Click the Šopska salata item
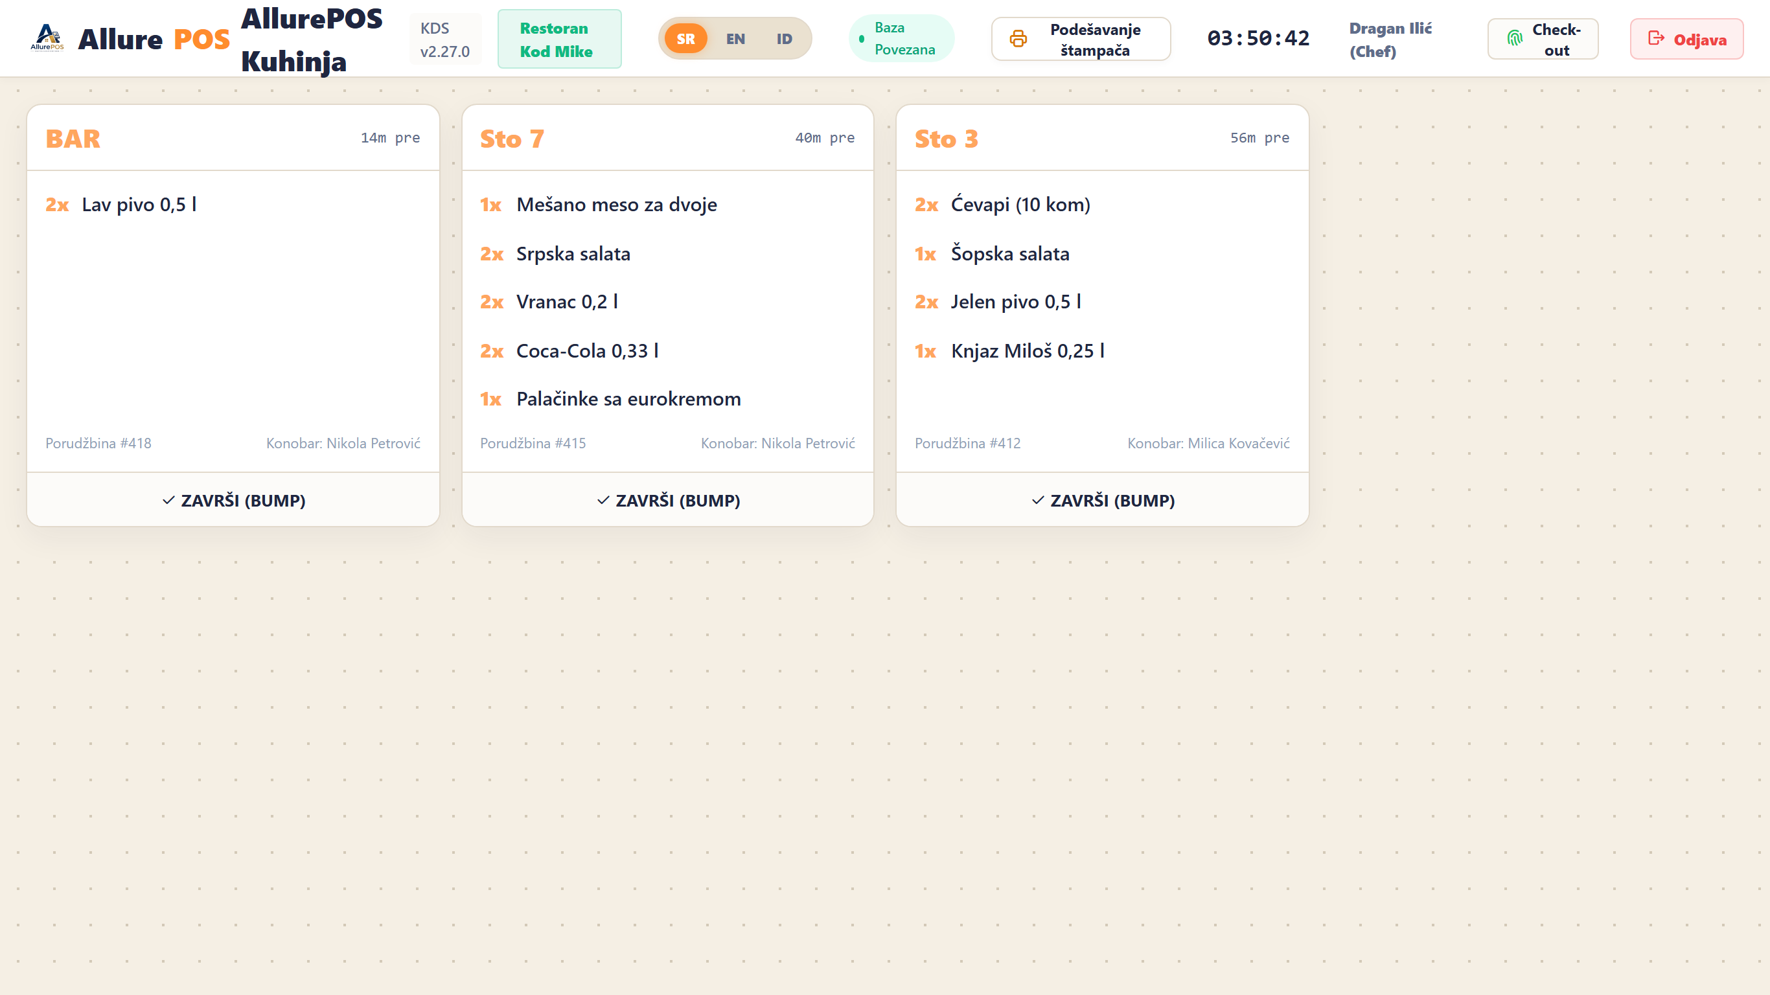Screen dimensions: 1770x995 1010,253
